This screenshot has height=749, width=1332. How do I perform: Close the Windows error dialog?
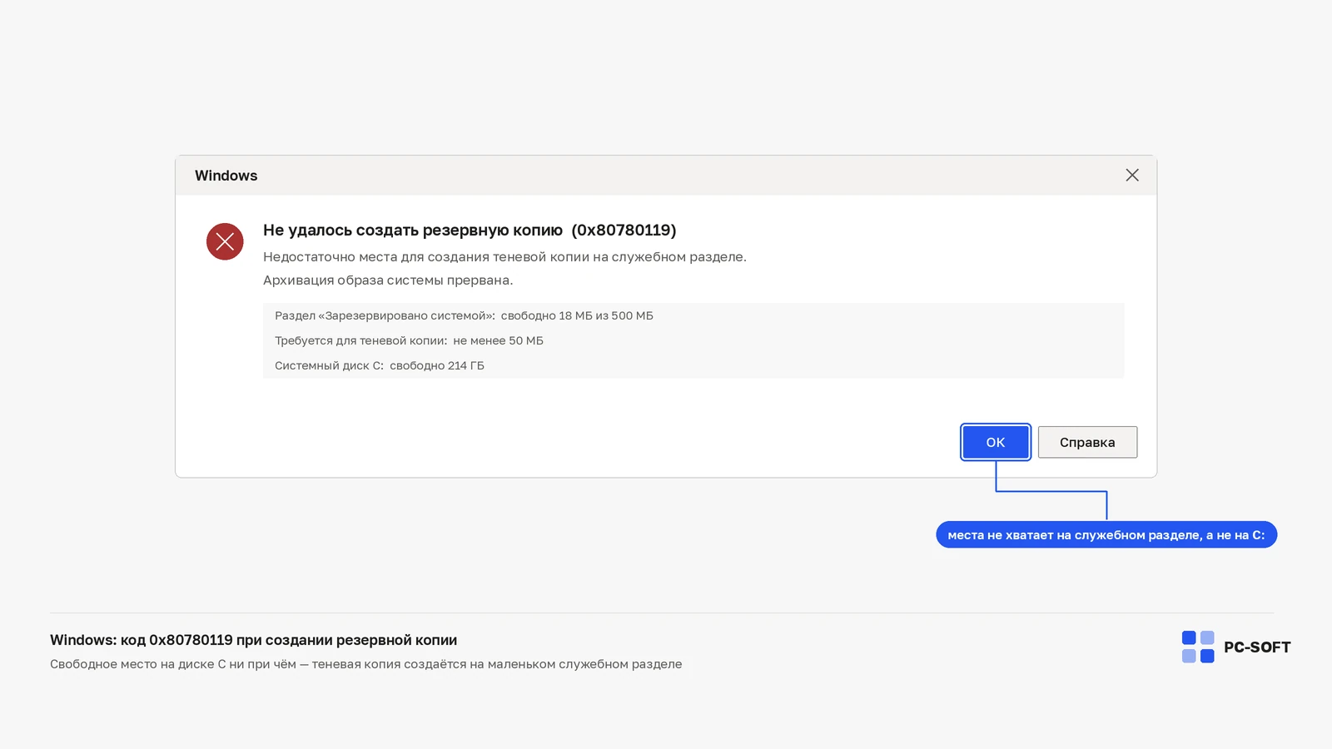point(1132,175)
